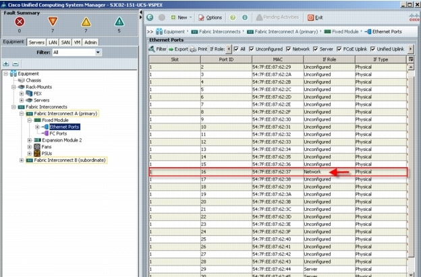Expand the Fans tree node

pyautogui.click(x=30, y=147)
